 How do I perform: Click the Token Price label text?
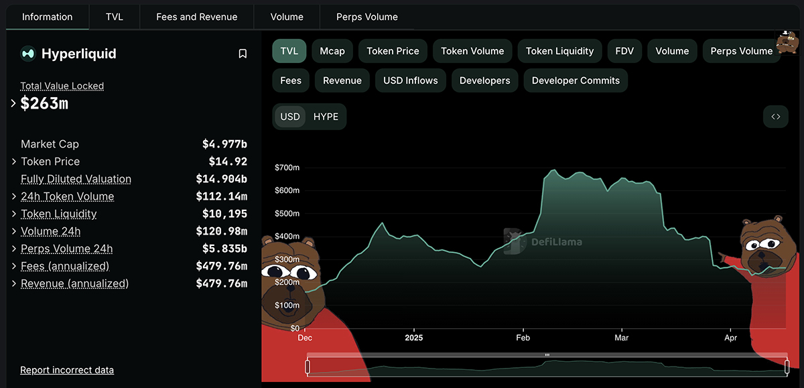(x=50, y=161)
